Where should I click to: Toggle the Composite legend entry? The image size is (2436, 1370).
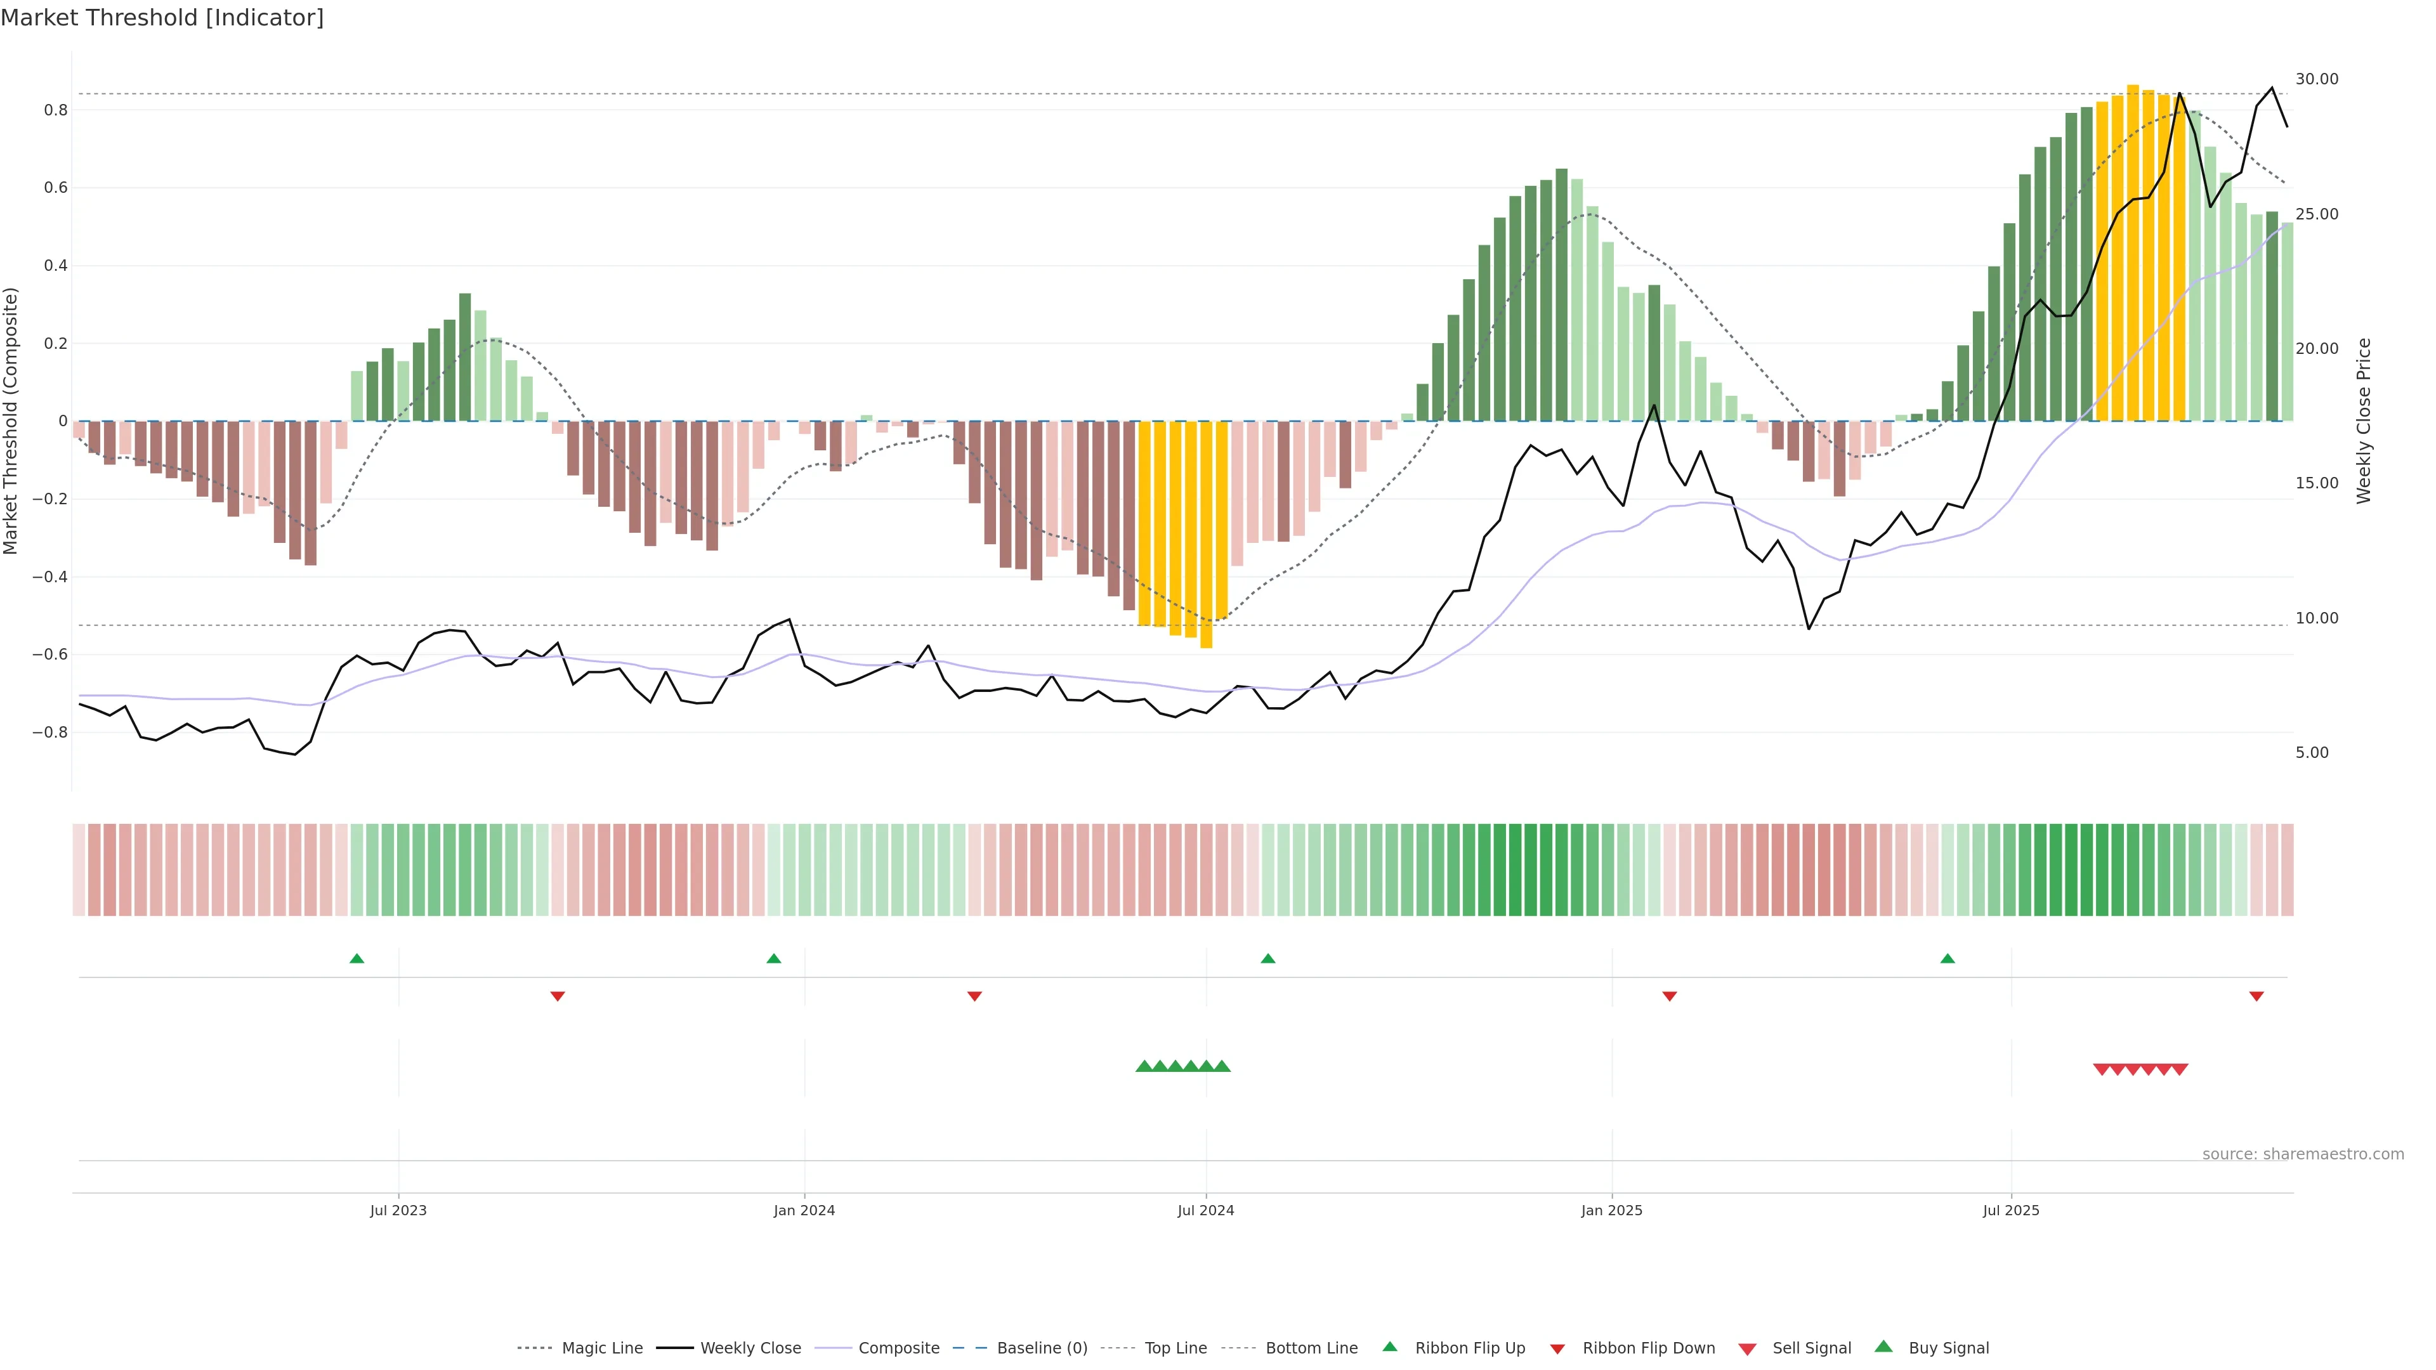[898, 1348]
